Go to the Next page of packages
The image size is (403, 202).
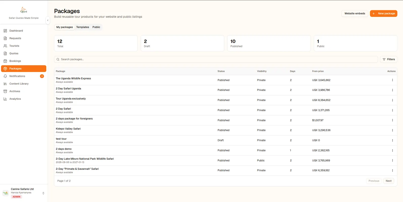point(389,181)
